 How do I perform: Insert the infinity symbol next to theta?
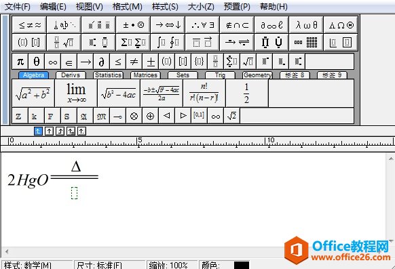[53, 62]
